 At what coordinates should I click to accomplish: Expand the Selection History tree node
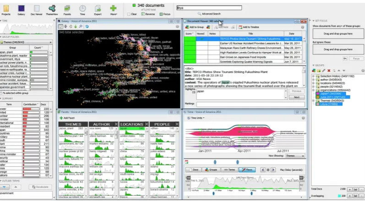click(313, 76)
